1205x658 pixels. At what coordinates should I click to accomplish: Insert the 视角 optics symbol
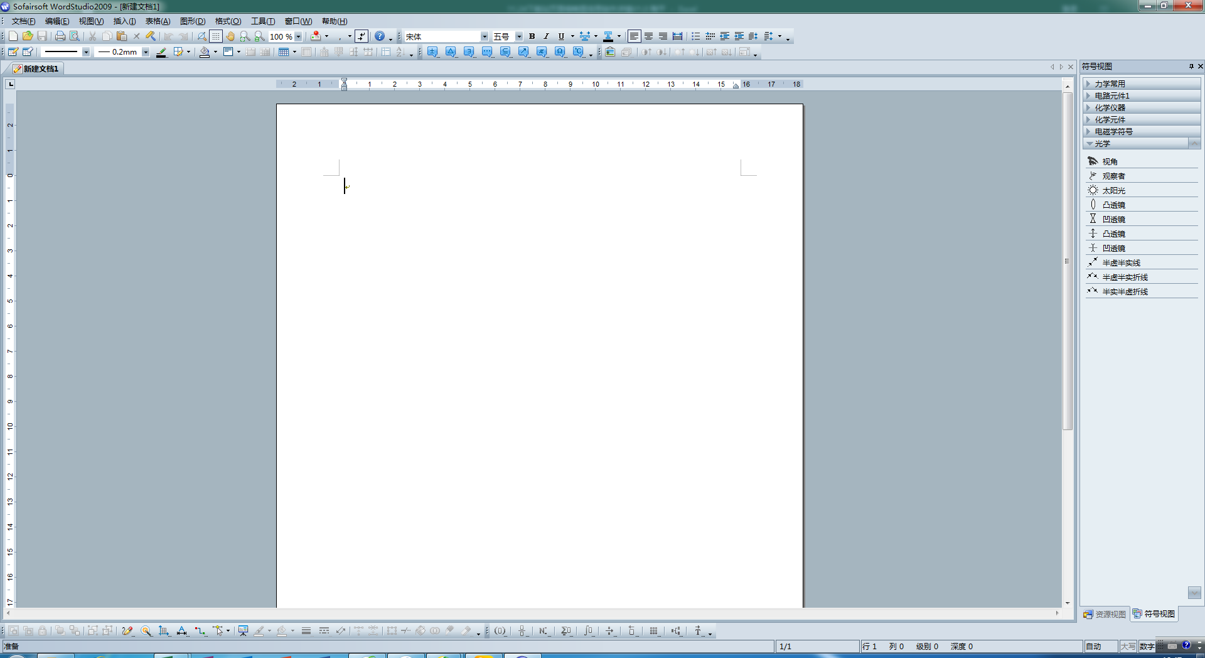1142,161
